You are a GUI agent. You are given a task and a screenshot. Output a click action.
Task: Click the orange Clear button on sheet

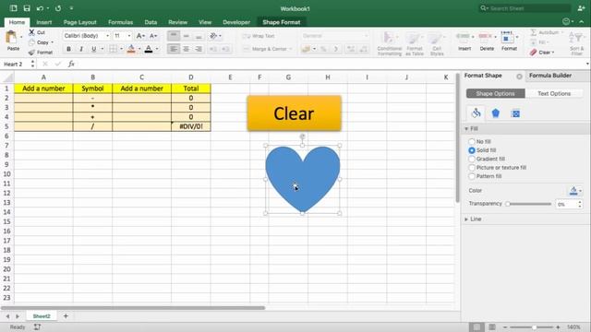(294, 113)
